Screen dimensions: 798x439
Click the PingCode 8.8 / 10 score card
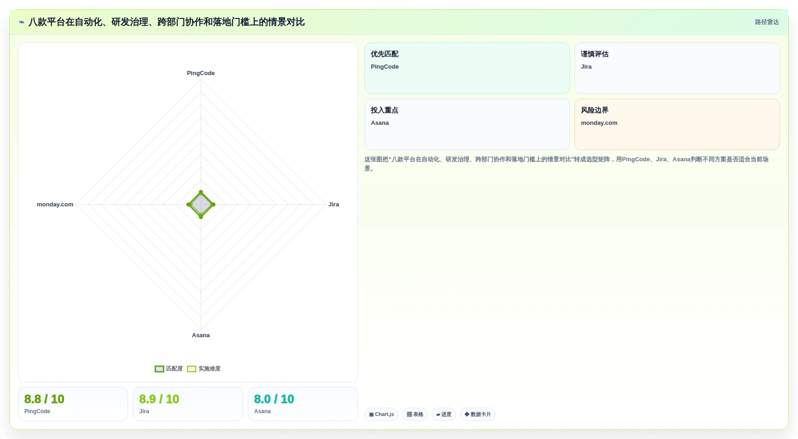point(73,404)
